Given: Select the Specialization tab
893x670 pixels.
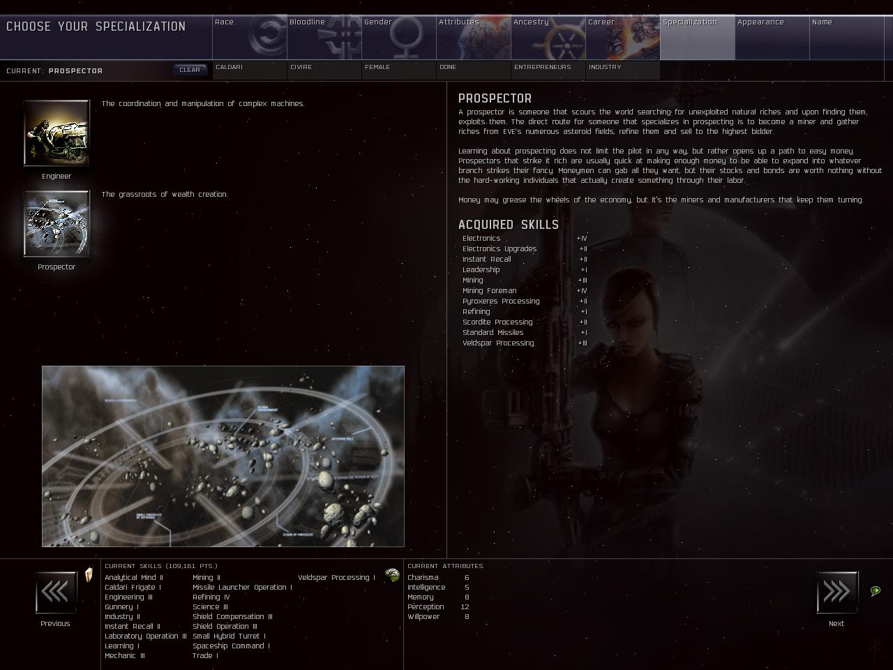Looking at the screenshot, I should coord(698,38).
